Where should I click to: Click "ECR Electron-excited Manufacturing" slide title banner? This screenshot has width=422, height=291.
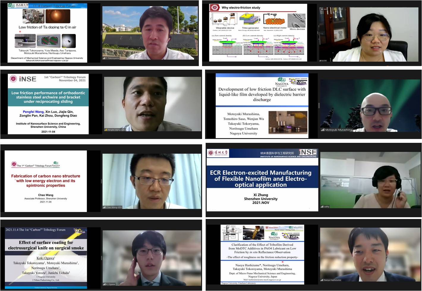click(261, 179)
